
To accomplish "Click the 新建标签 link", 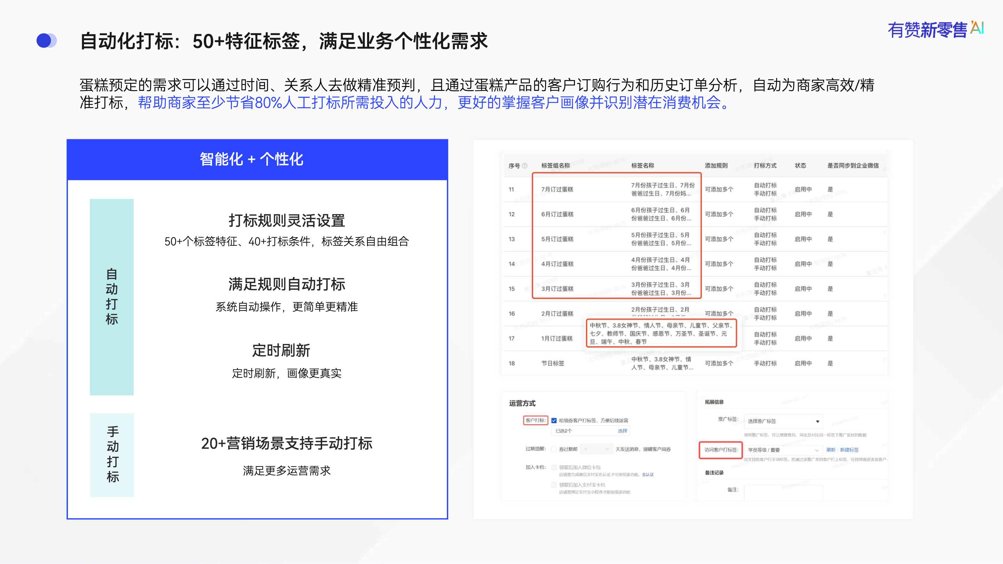I will pyautogui.click(x=849, y=450).
